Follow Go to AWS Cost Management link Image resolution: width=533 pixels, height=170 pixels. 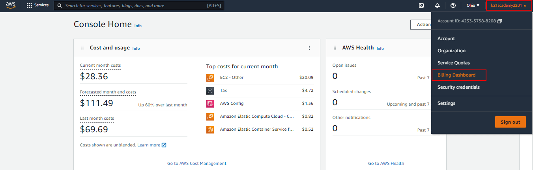coord(196,163)
